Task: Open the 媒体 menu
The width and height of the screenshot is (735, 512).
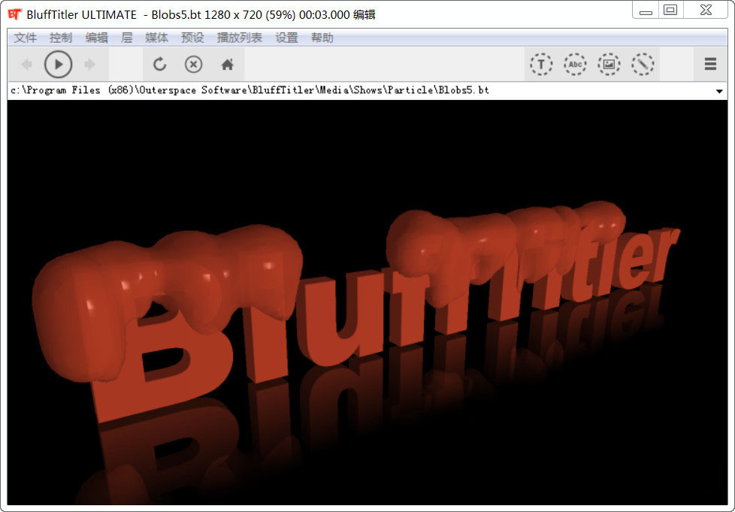Action: pyautogui.click(x=156, y=38)
